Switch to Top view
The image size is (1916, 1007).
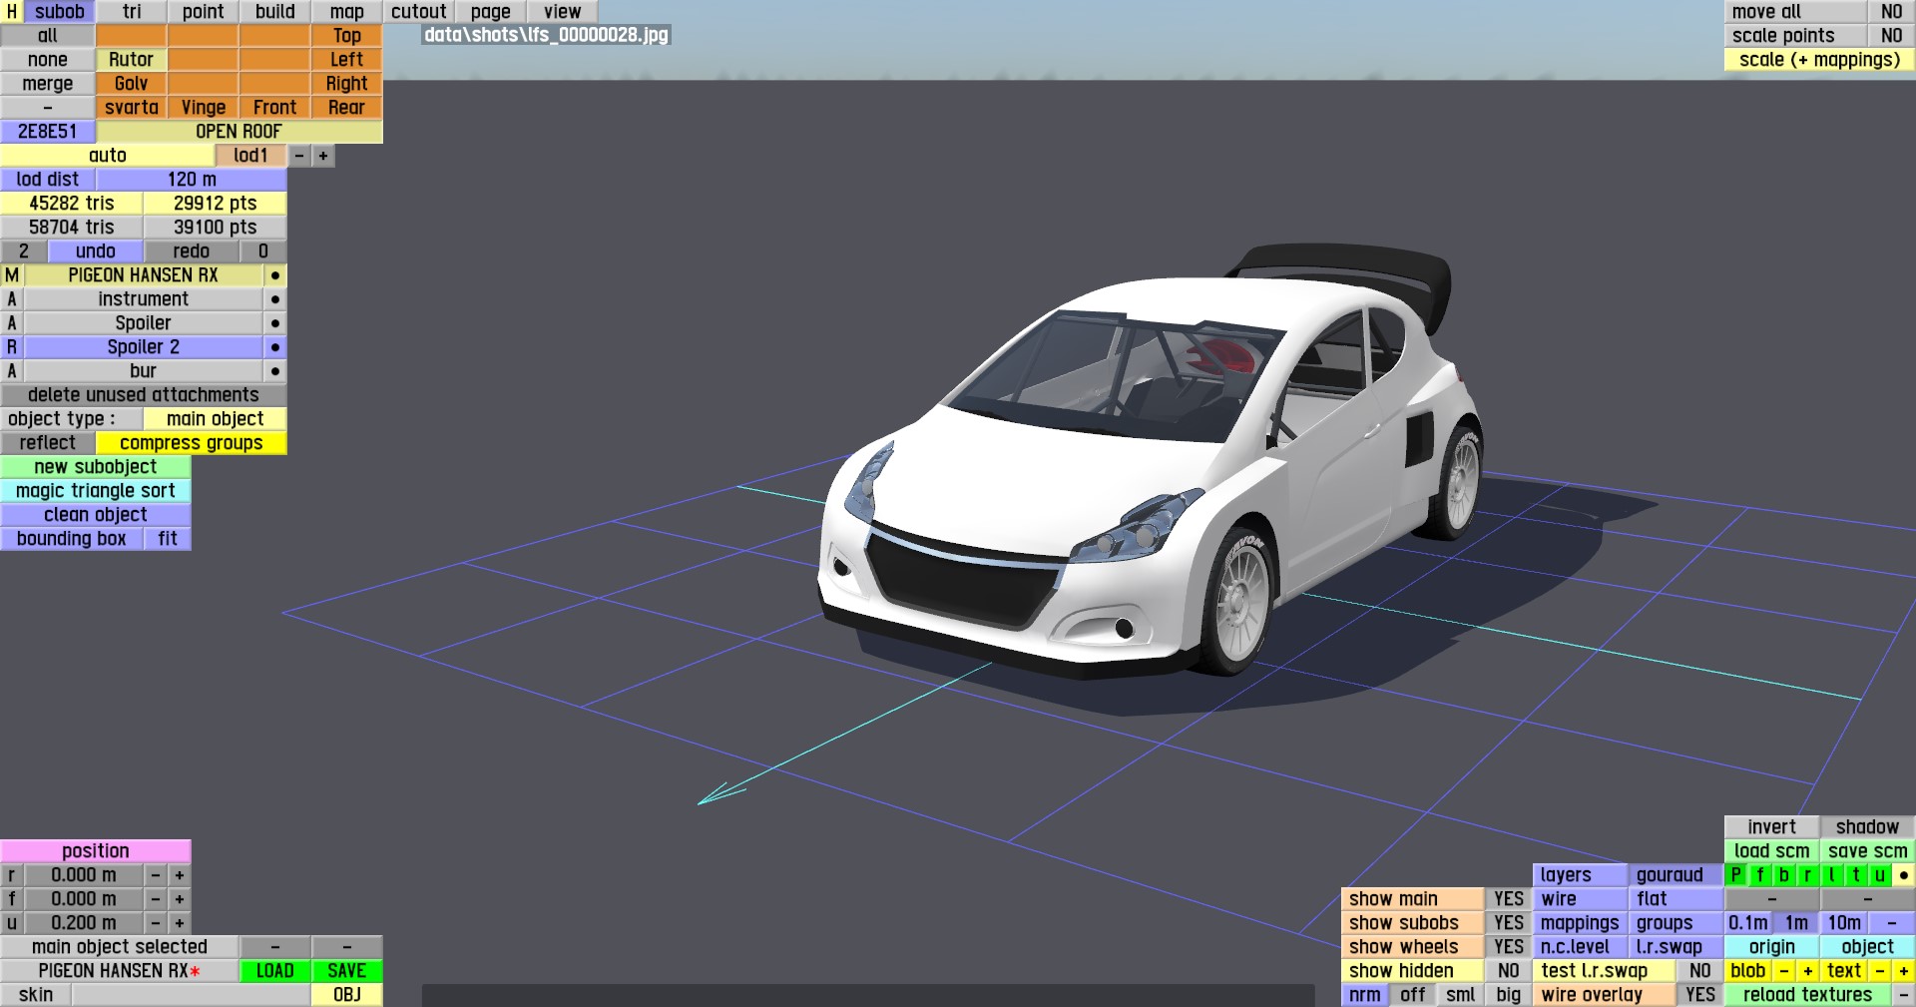pos(347,36)
